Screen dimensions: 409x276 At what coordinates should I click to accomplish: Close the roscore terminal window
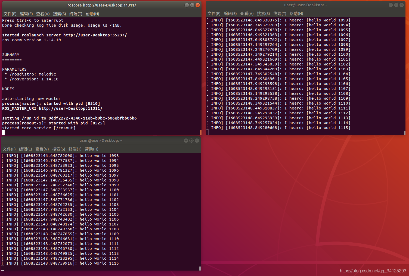coord(198,5)
